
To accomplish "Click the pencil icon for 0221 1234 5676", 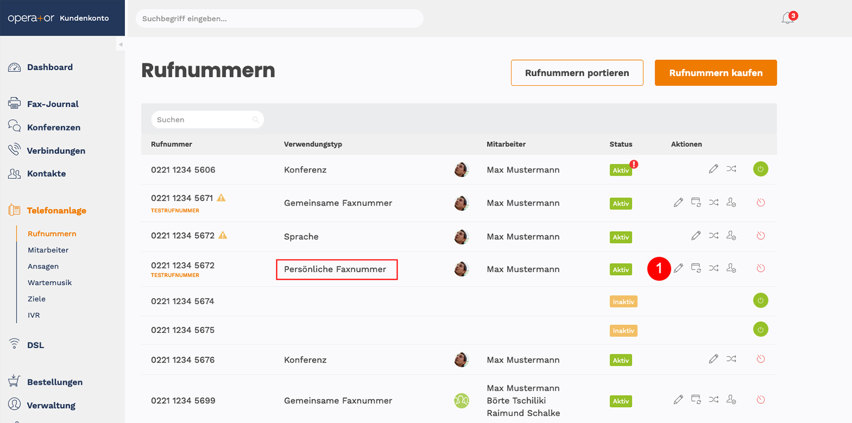I will 713,359.
